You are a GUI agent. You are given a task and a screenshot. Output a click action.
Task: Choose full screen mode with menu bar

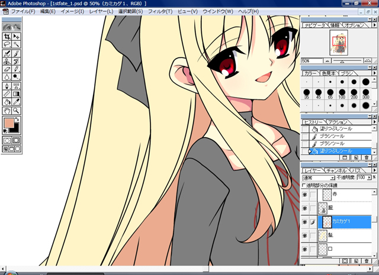[12, 148]
